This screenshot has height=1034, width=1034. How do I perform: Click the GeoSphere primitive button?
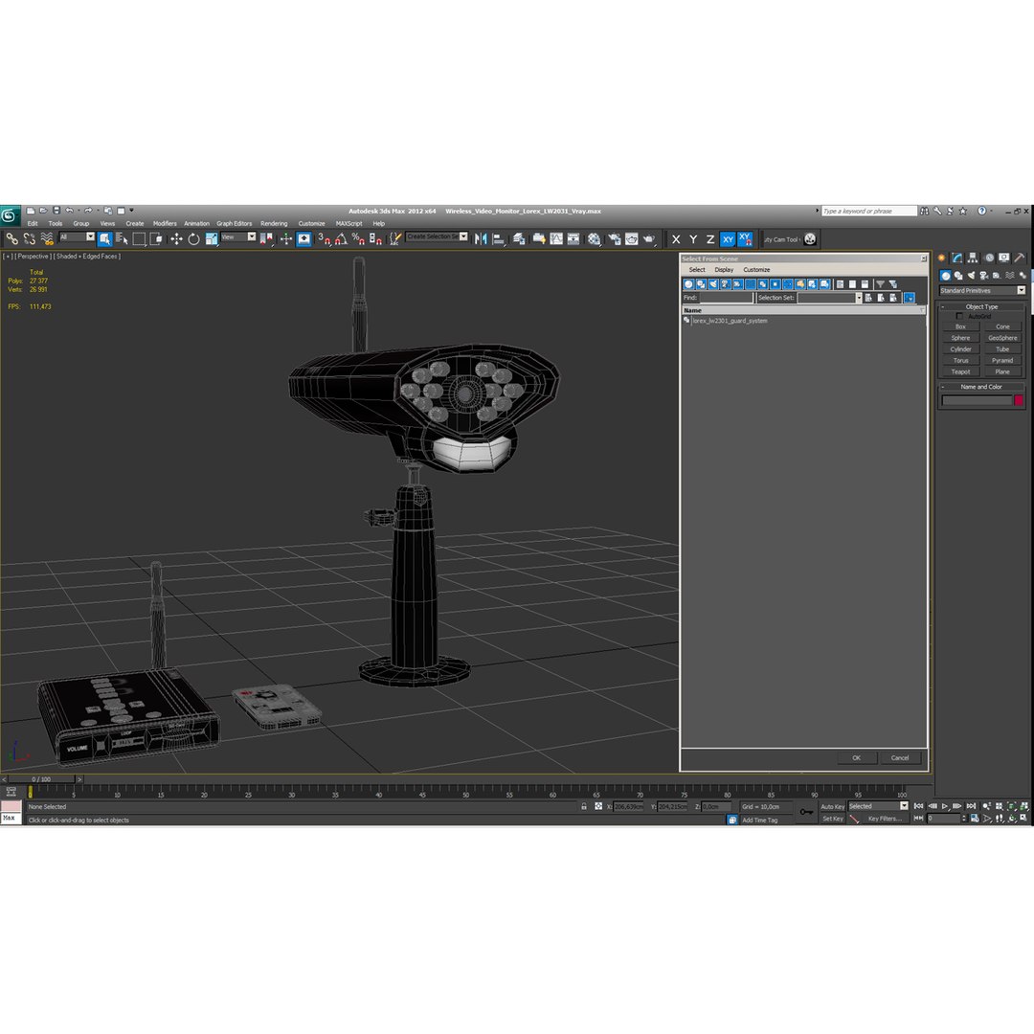click(x=1002, y=338)
